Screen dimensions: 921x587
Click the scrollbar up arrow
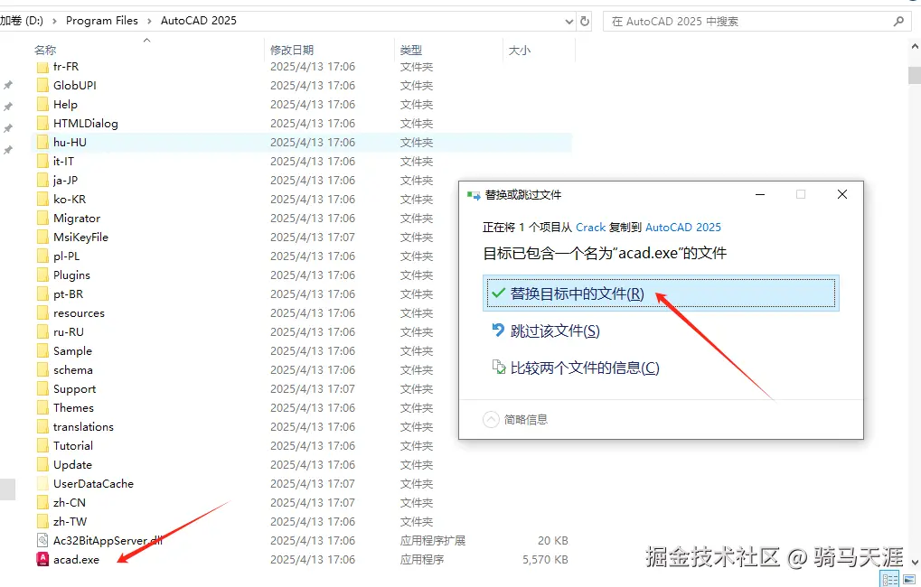pyautogui.click(x=915, y=46)
